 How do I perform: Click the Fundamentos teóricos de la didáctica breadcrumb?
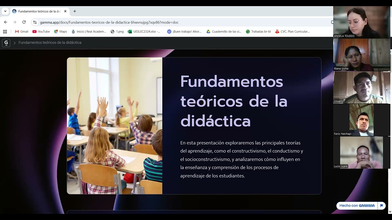point(50,42)
